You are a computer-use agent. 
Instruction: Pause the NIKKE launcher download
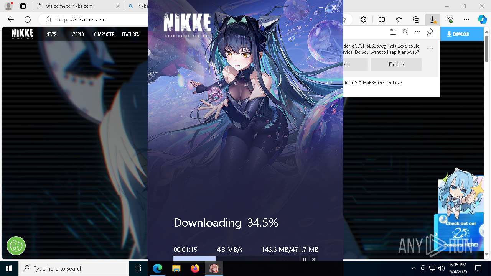(x=305, y=260)
